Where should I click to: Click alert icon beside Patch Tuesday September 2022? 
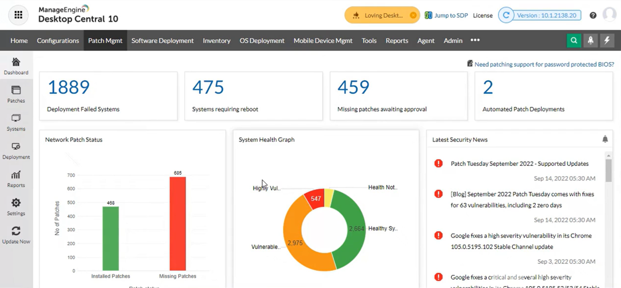438,163
